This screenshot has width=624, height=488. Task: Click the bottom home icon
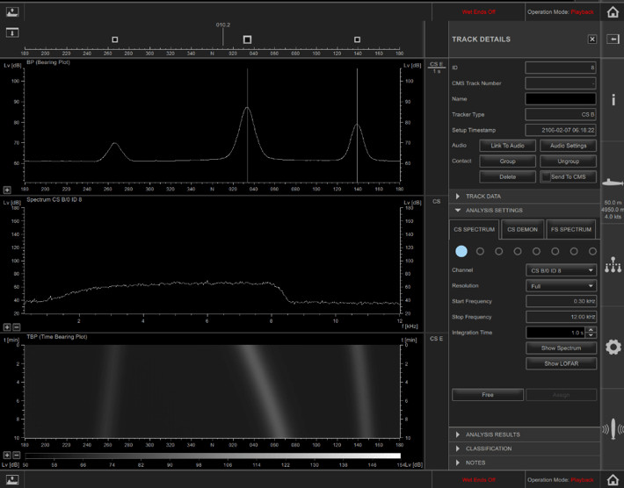[613, 479]
